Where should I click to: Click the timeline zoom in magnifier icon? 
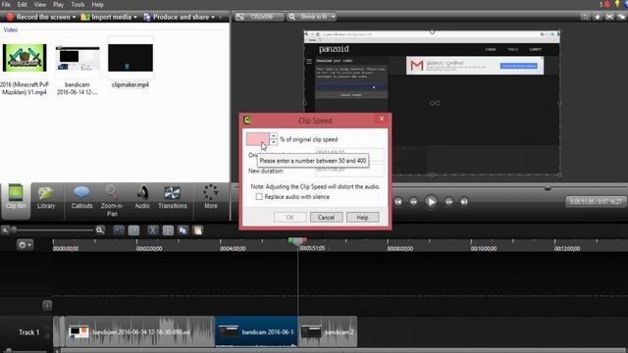tap(100, 230)
